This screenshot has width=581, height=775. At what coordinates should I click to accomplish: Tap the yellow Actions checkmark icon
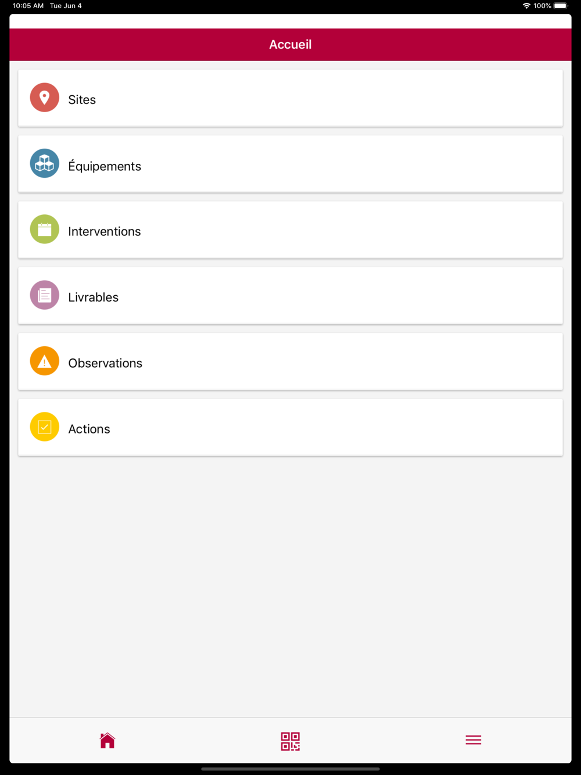tap(45, 427)
